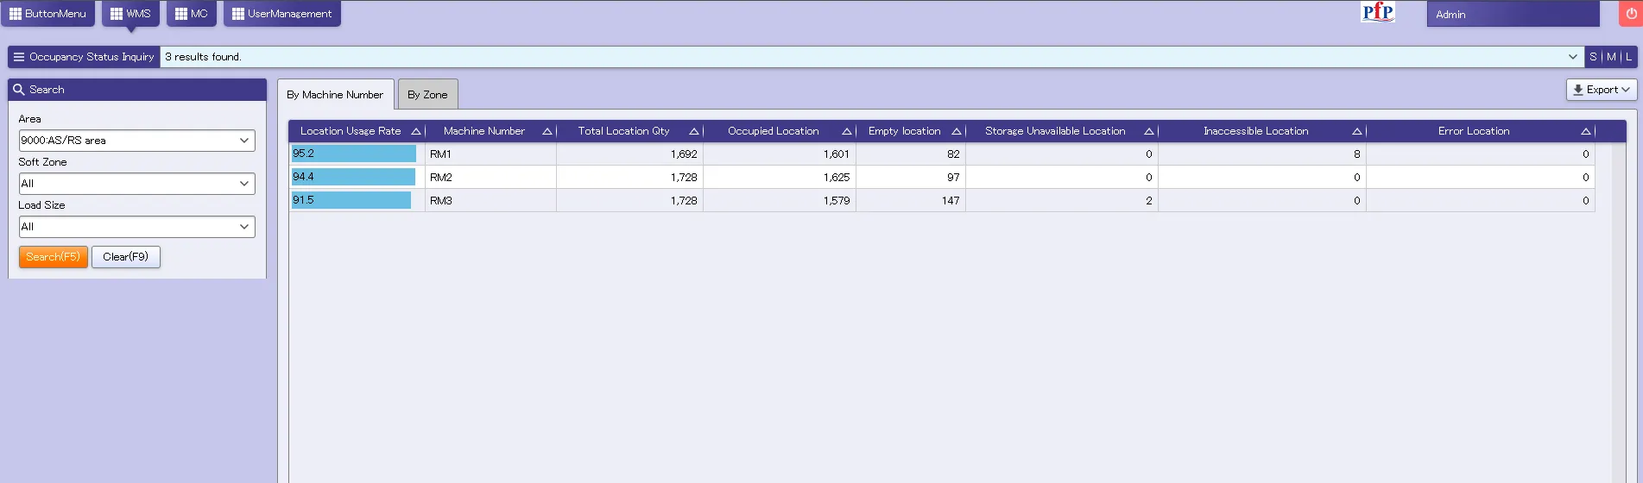Set font size to L

click(1628, 57)
